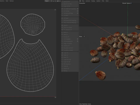Open the viewport Display menu
The height and width of the screenshot is (105, 140).
point(93,1)
